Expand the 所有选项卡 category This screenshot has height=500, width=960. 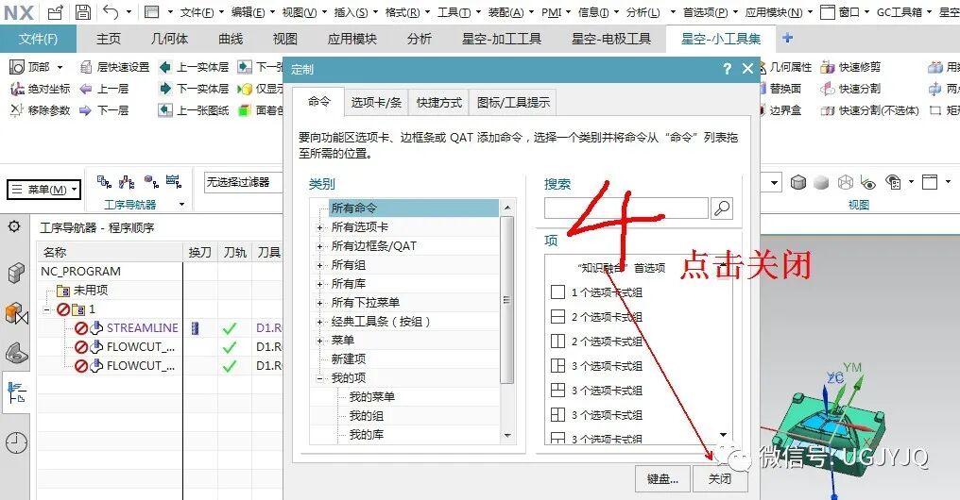[319, 227]
